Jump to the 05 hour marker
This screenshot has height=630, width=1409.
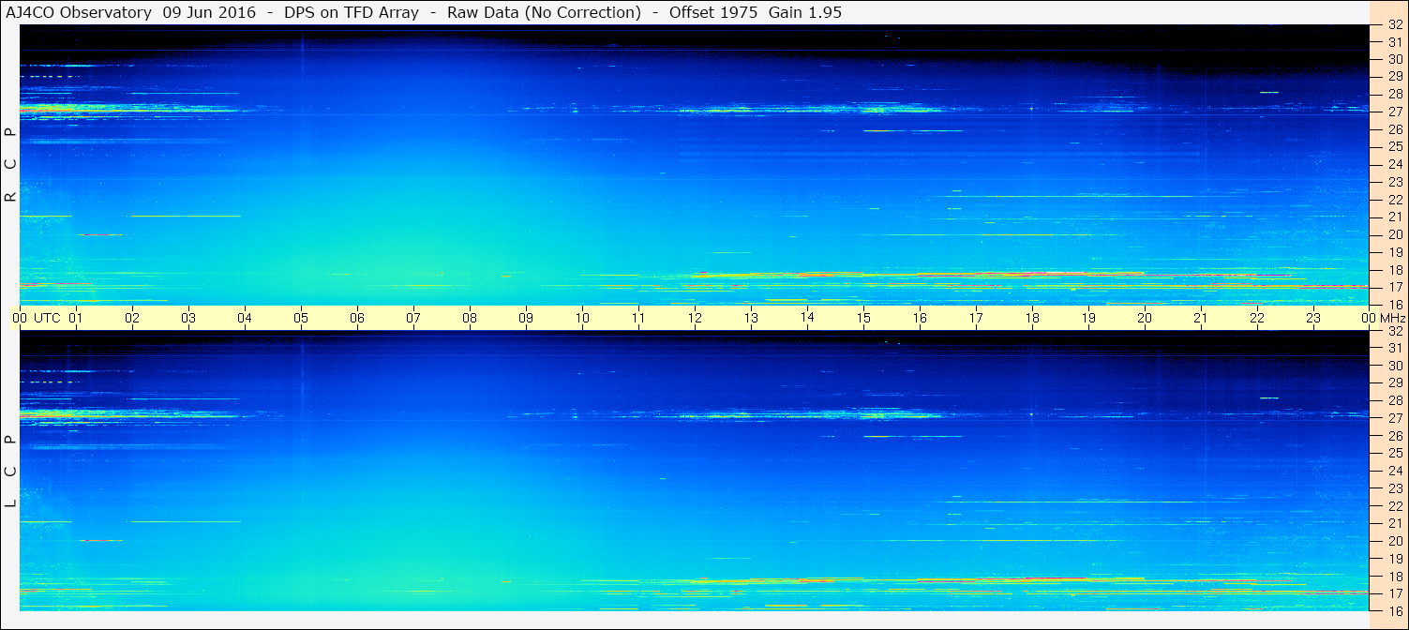pyautogui.click(x=301, y=318)
